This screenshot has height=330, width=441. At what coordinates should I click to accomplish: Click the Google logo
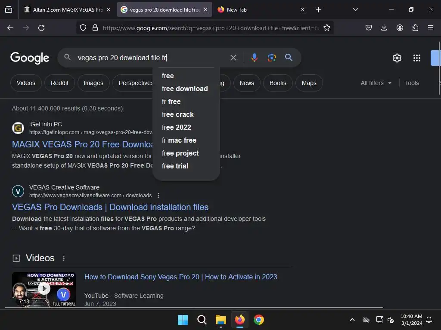coord(30,58)
